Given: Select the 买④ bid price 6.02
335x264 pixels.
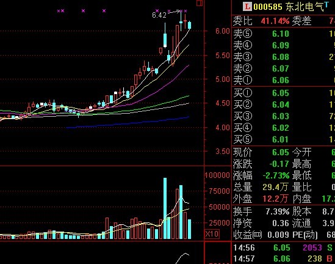Looking at the screenshot, I should pos(281,128).
